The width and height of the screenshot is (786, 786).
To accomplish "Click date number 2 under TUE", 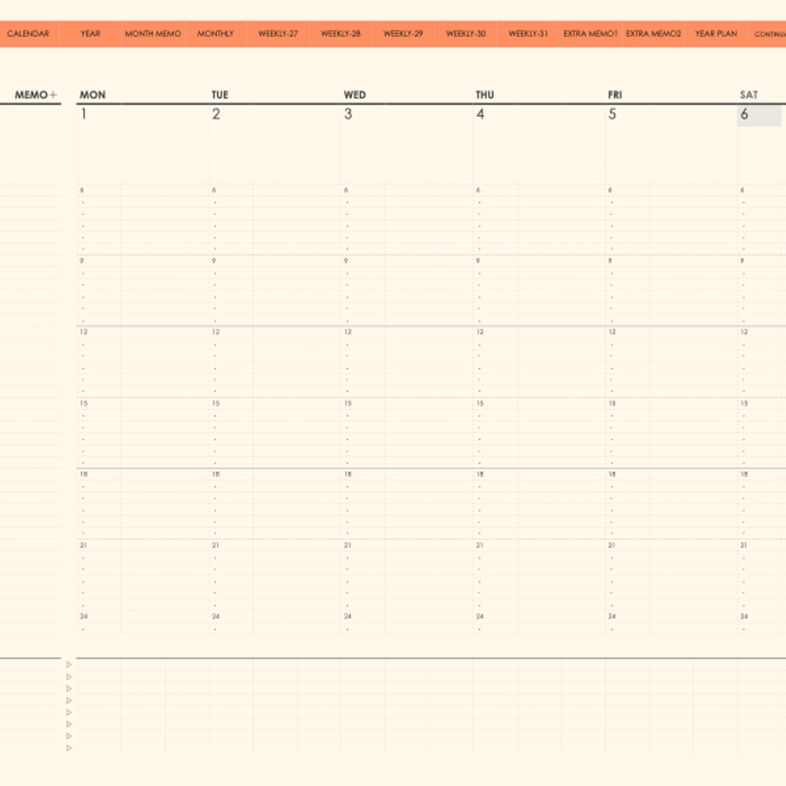I will (x=216, y=114).
